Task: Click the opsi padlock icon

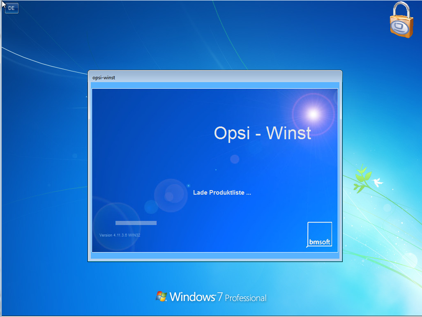Action: pos(401,20)
